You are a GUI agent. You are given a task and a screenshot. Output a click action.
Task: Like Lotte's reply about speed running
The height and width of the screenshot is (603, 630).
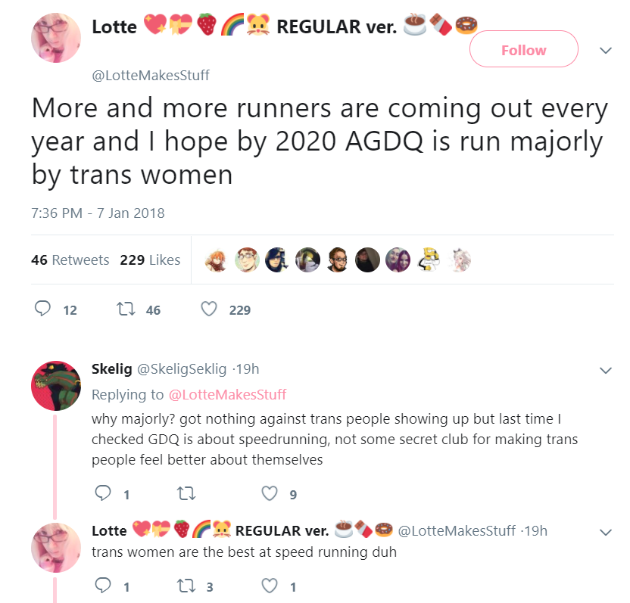pos(270,586)
